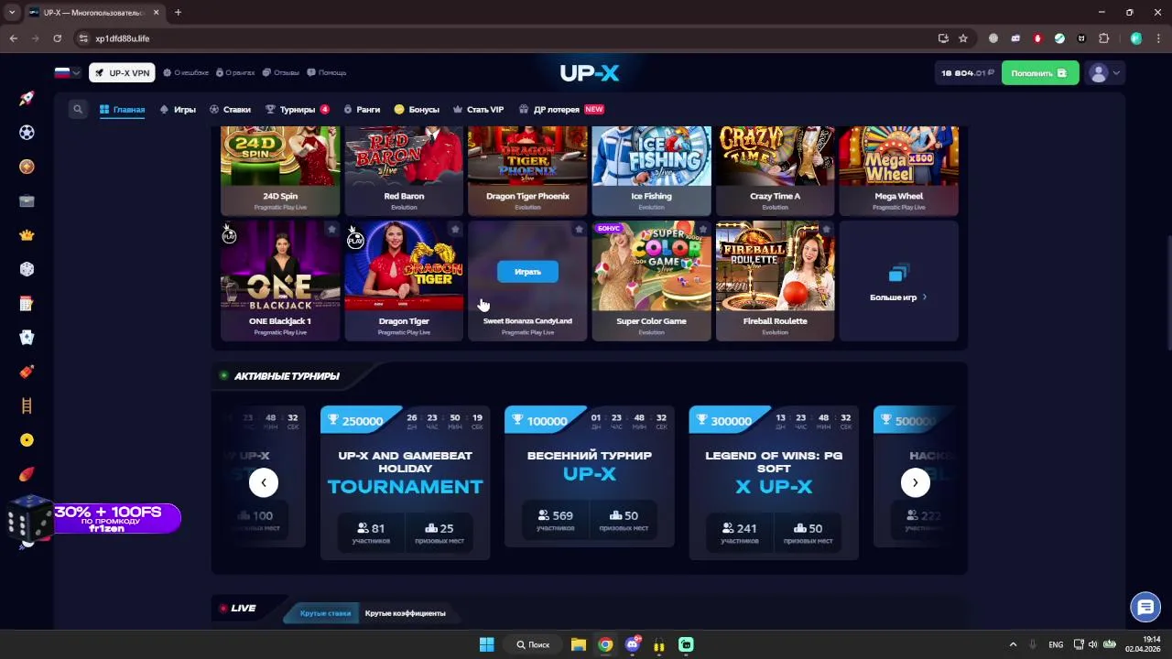Open the Больше игр link
1172x659 pixels.
(x=898, y=281)
